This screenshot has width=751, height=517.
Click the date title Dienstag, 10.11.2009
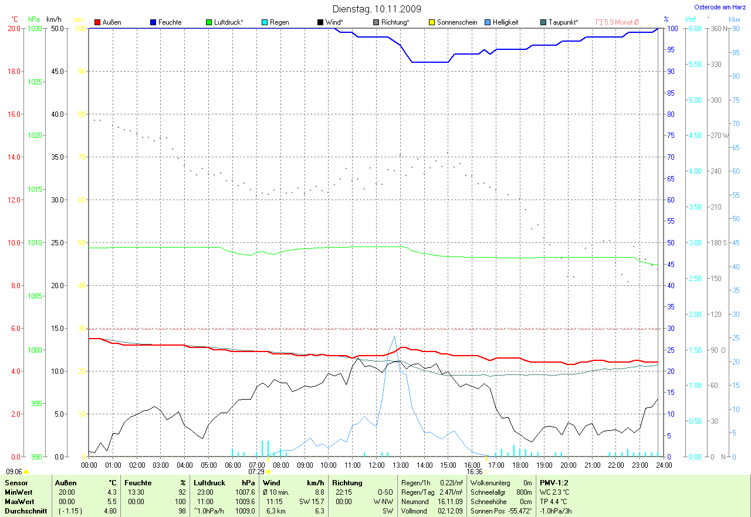point(376,9)
